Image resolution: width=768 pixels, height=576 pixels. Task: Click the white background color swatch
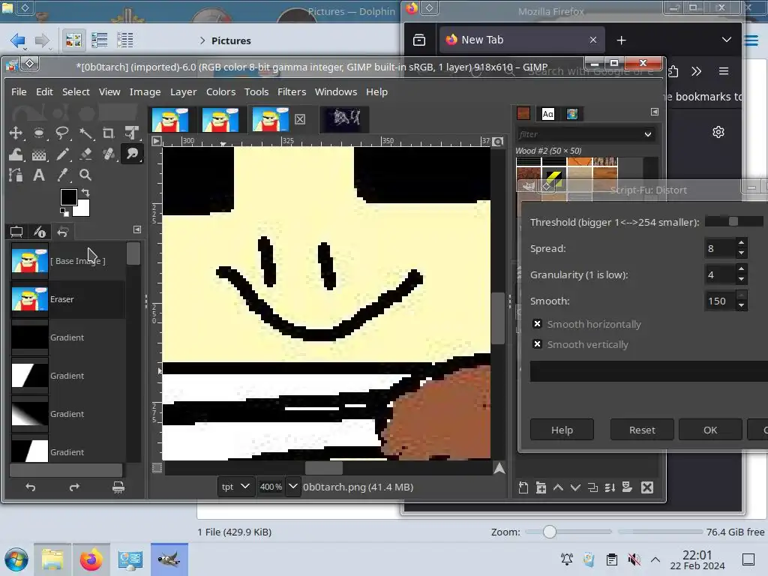point(82,209)
